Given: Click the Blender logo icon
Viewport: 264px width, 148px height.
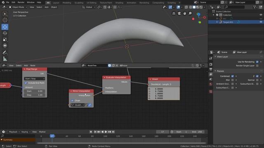Looking at the screenshot, I should (3, 2).
